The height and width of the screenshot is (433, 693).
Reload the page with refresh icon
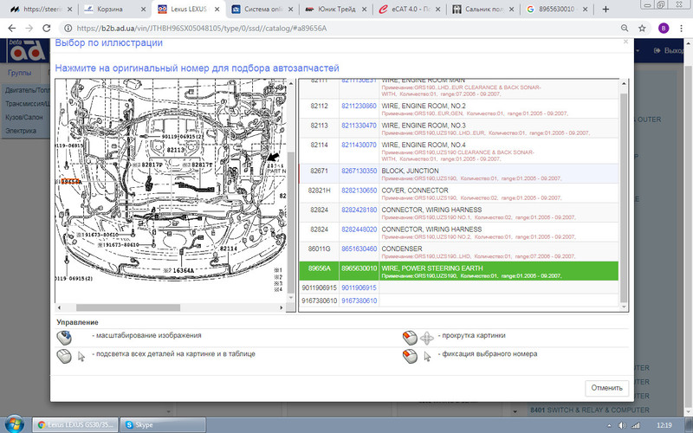tap(47, 29)
